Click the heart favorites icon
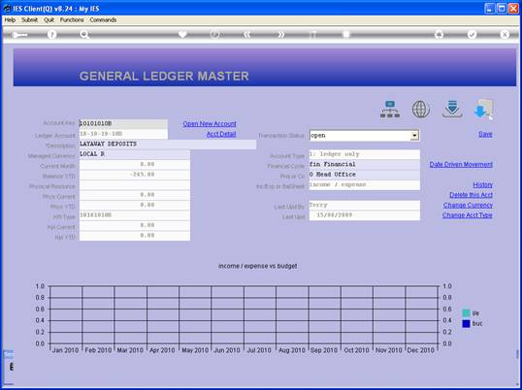 click(x=182, y=34)
